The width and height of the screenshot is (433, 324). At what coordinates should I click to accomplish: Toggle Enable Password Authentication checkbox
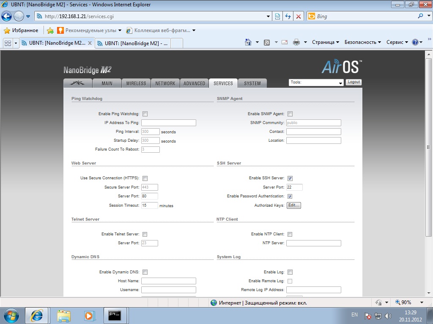290,197
